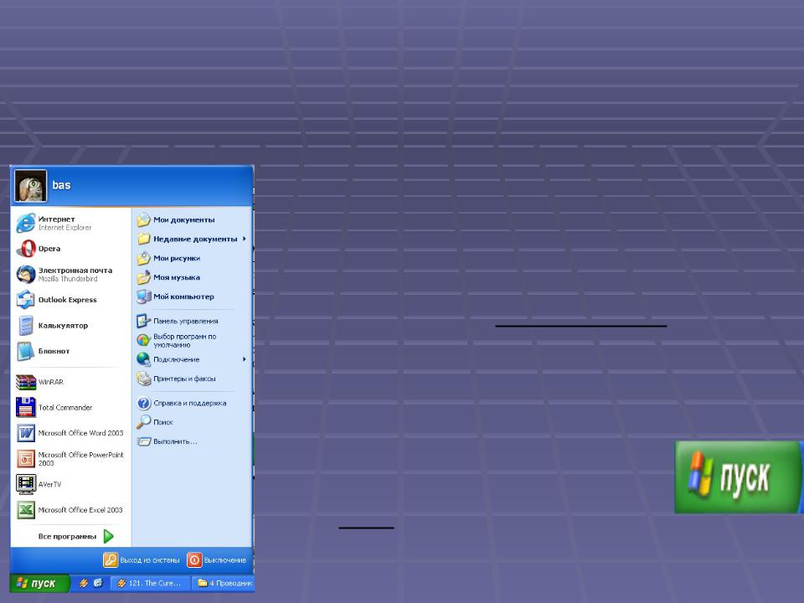Screen dimensions: 804x603
Task: Click Winamp lightning quick launch icon
Action: click(84, 583)
